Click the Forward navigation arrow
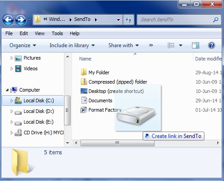The width and height of the screenshot is (224, 181). (x=20, y=20)
